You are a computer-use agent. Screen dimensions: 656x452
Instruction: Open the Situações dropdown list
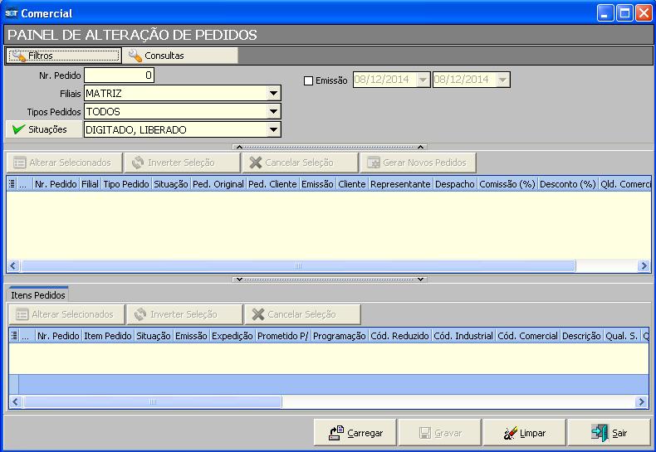(x=273, y=129)
